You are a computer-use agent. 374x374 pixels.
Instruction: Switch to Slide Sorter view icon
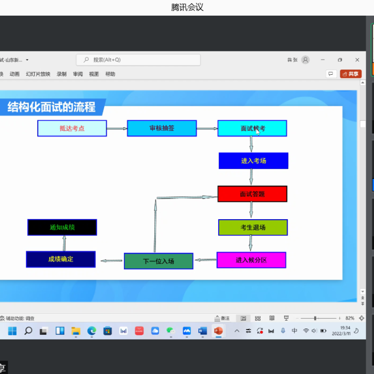coord(257,318)
